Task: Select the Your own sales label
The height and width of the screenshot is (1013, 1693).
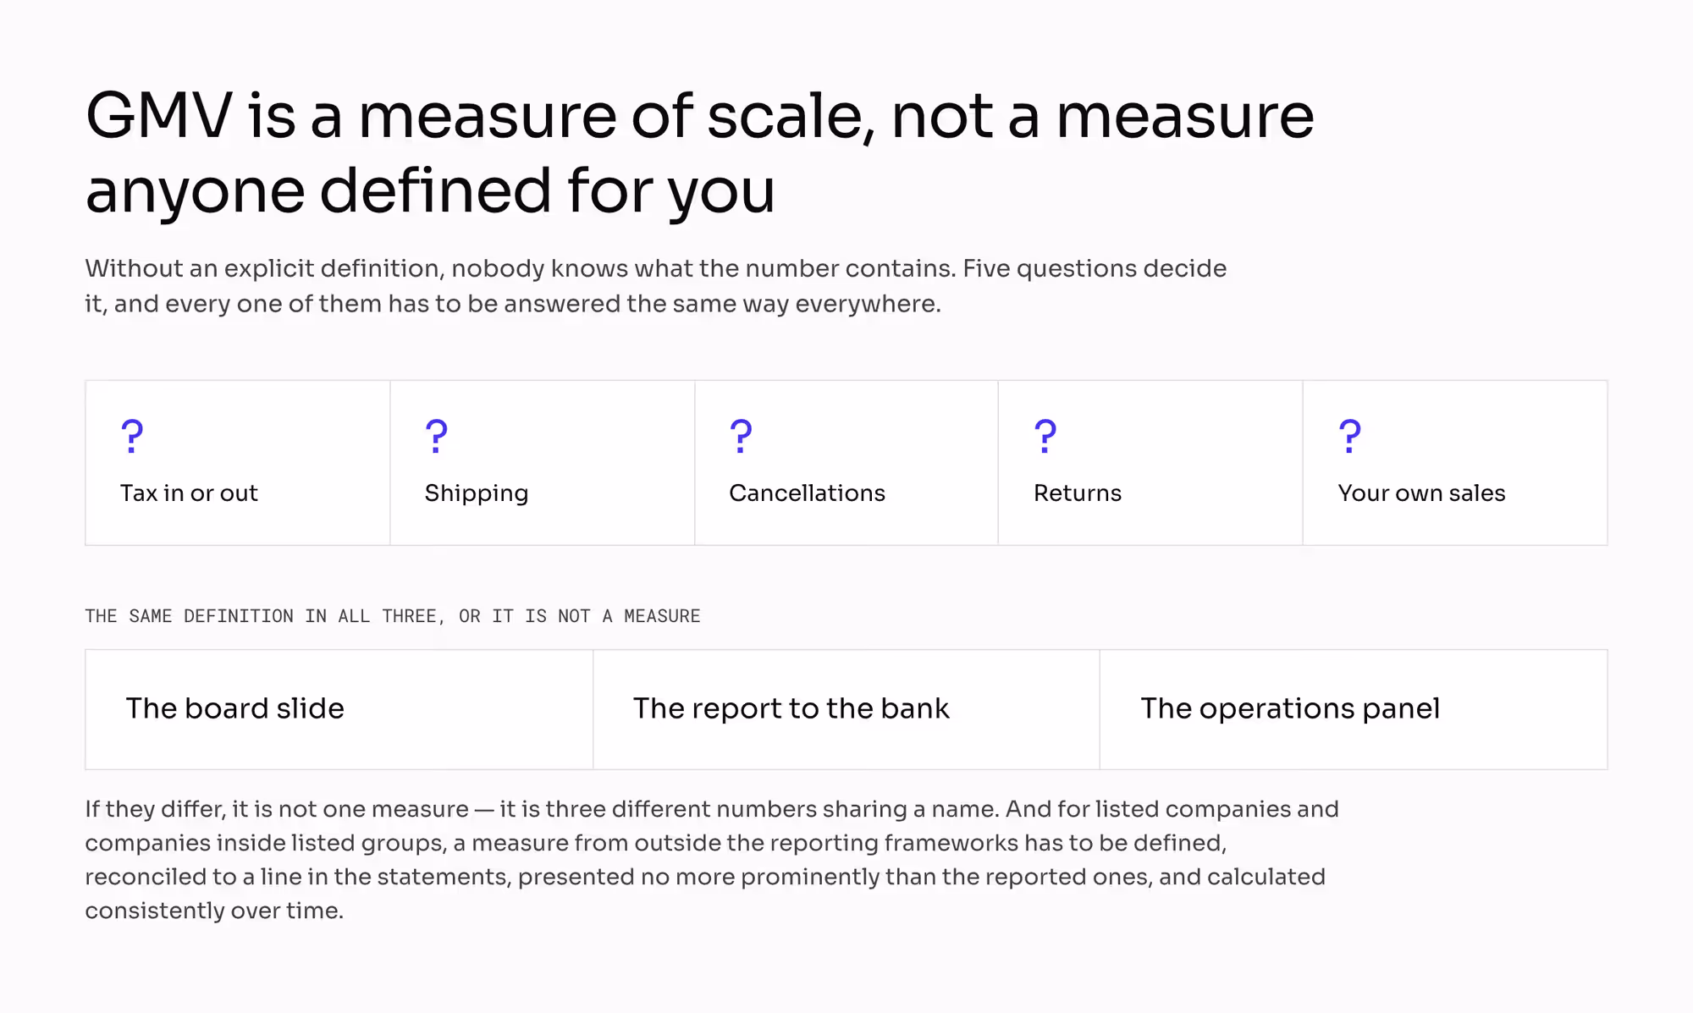Action: (1422, 493)
